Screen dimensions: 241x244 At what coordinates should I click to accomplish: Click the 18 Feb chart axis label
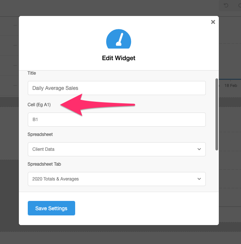click(231, 85)
